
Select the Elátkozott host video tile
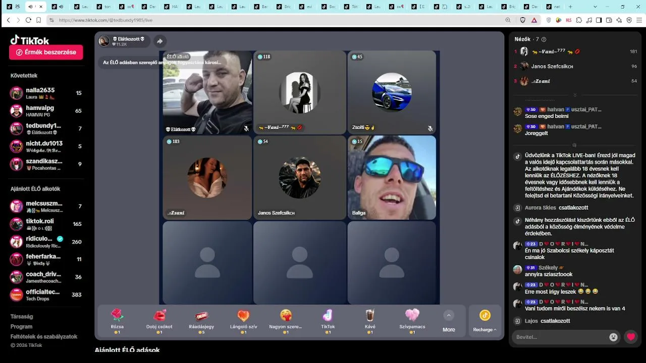[x=207, y=92]
